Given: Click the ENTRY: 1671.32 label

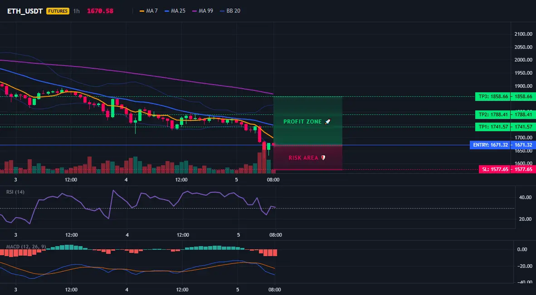Looking at the screenshot, I should [x=490, y=145].
